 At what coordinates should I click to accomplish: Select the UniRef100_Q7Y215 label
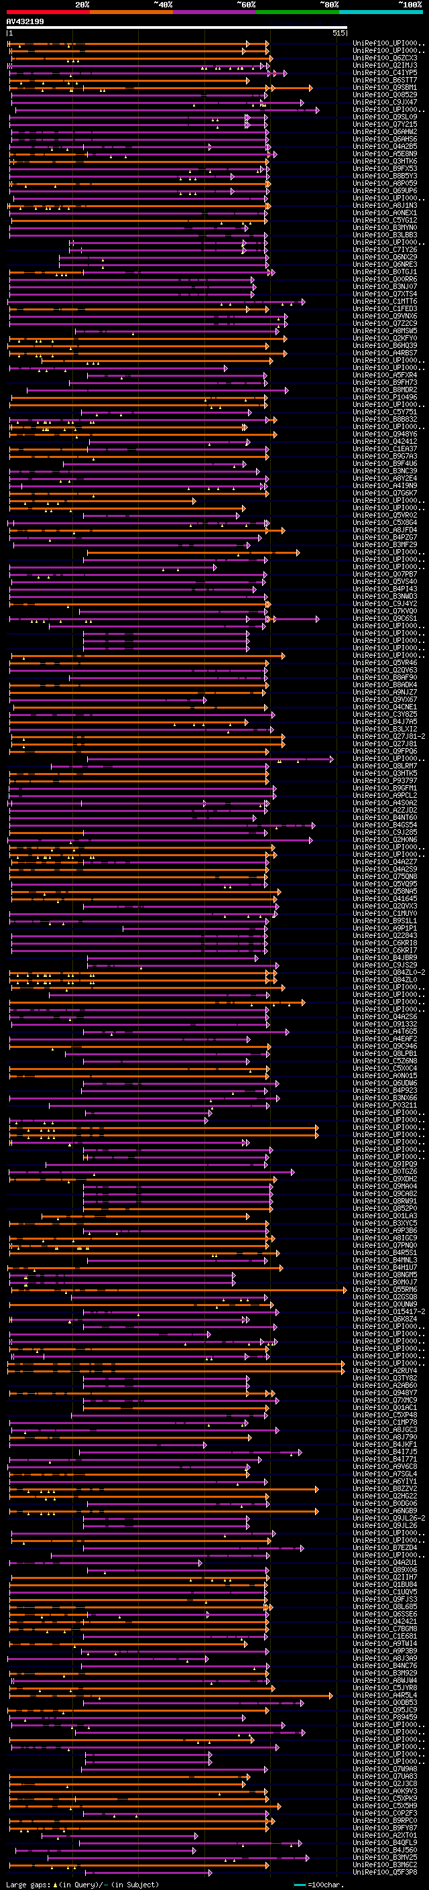click(385, 124)
